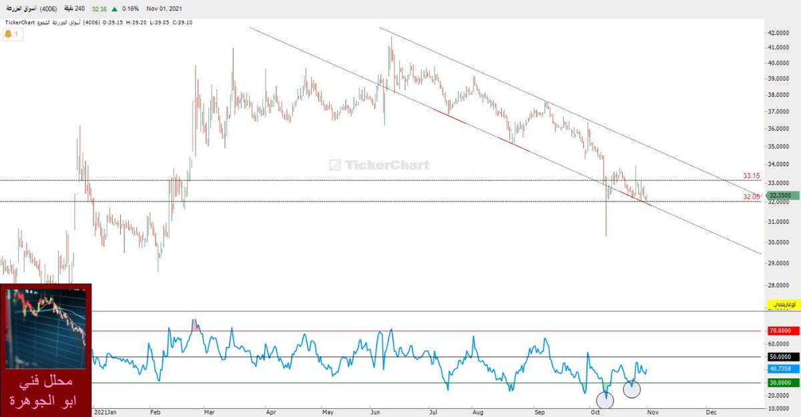
Task: Select the 32.05 horizontal level label
Action: [x=752, y=197]
